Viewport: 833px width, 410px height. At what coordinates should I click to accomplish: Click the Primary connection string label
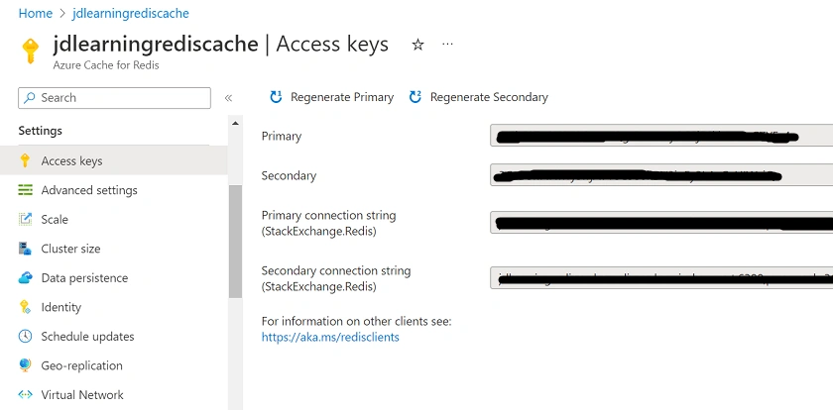click(x=328, y=223)
